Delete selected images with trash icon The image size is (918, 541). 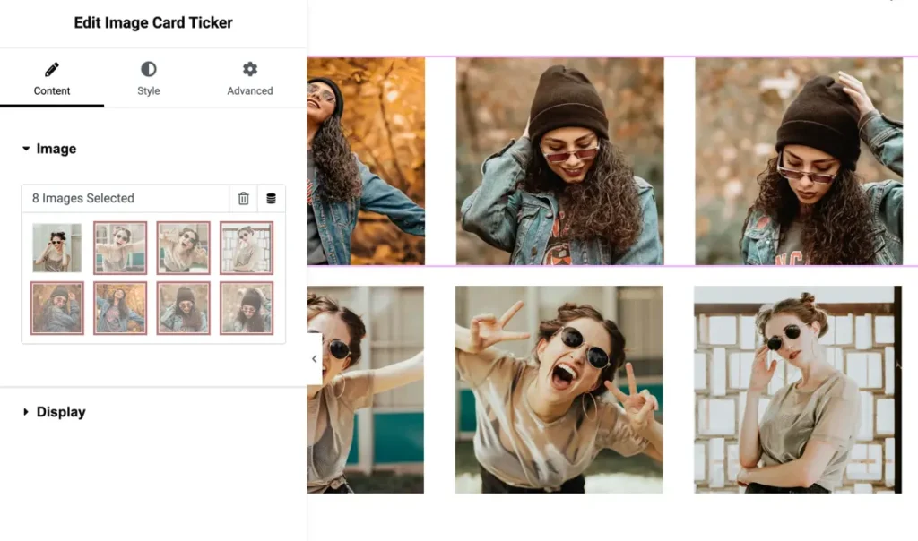click(x=244, y=199)
